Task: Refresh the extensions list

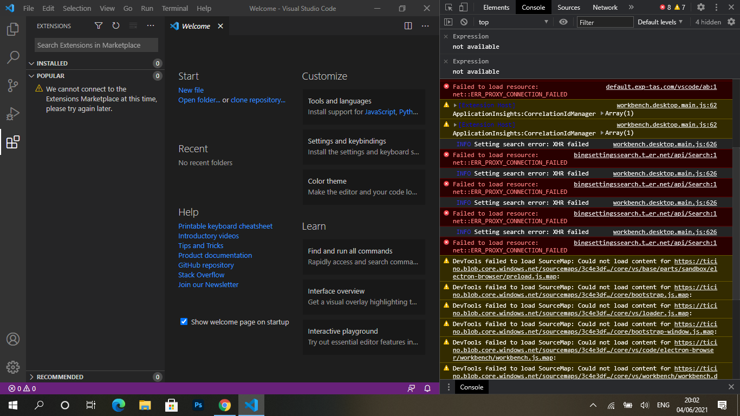Action: coord(116,26)
